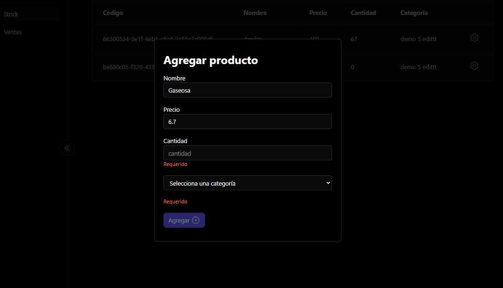Image resolution: width=503 pixels, height=288 pixels.
Task: Open settings gear for row with quantity 0
Action: [x=474, y=66]
